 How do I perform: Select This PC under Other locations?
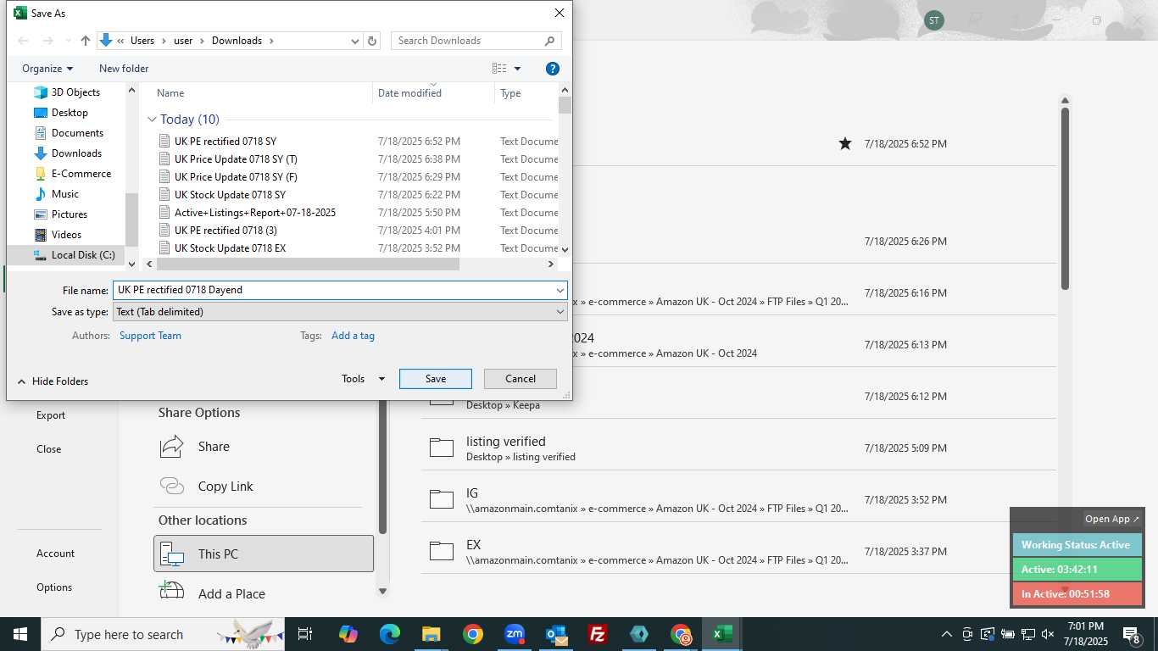(264, 554)
